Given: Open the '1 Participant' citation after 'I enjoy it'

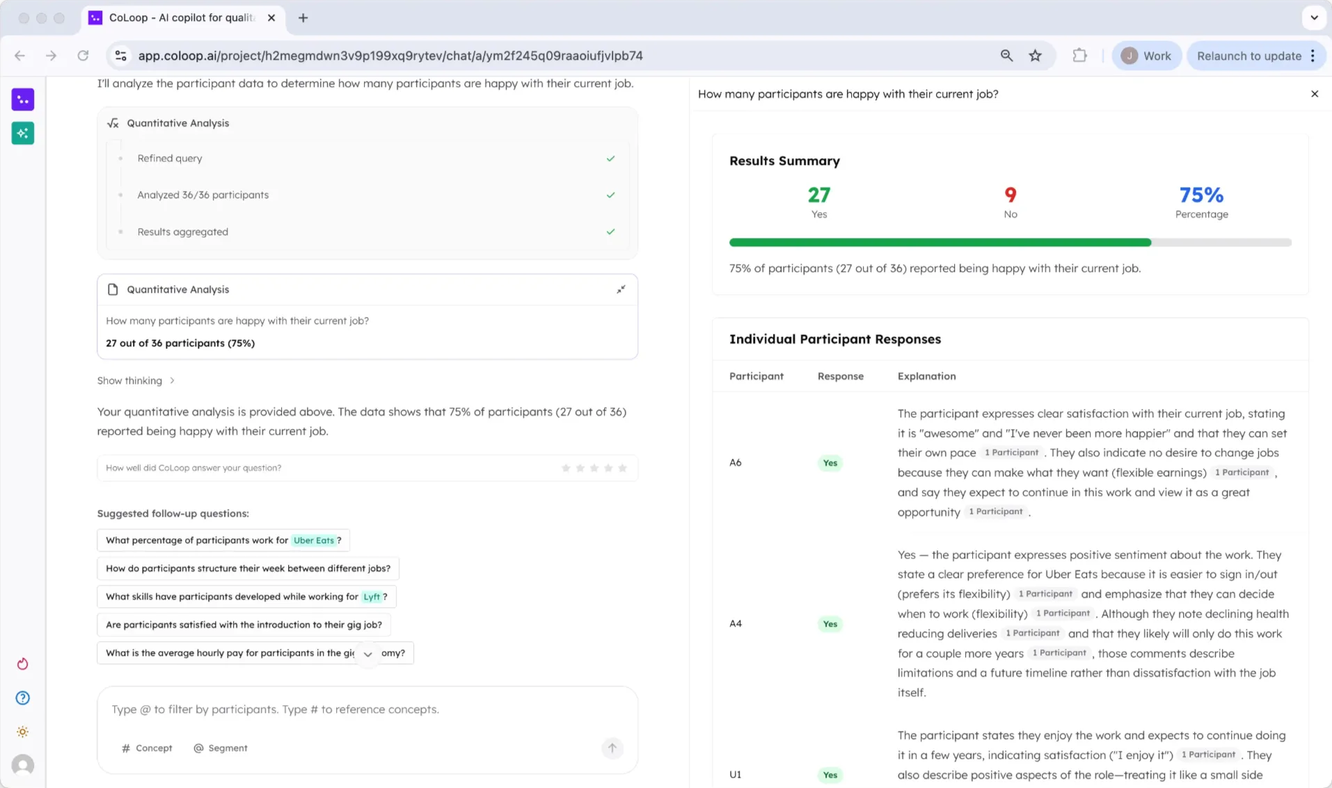Looking at the screenshot, I should click(x=1208, y=755).
